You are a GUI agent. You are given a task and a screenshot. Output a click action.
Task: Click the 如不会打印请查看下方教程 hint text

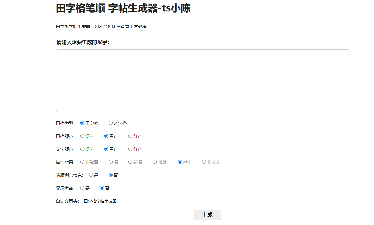point(120,27)
